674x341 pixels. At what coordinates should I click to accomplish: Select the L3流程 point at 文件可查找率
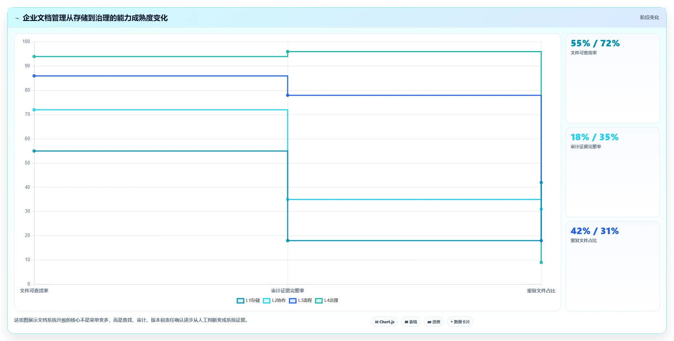tap(34, 76)
